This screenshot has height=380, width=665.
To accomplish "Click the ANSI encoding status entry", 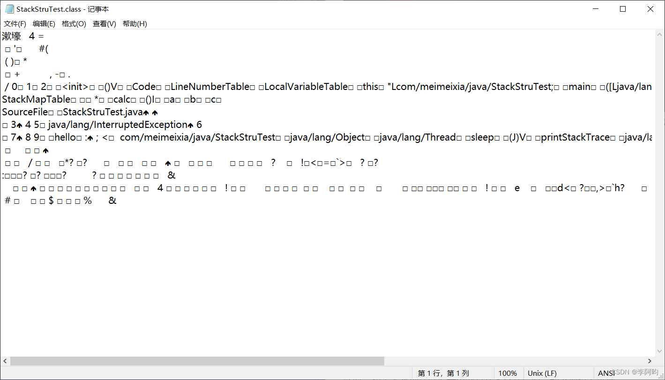I will [x=606, y=373].
